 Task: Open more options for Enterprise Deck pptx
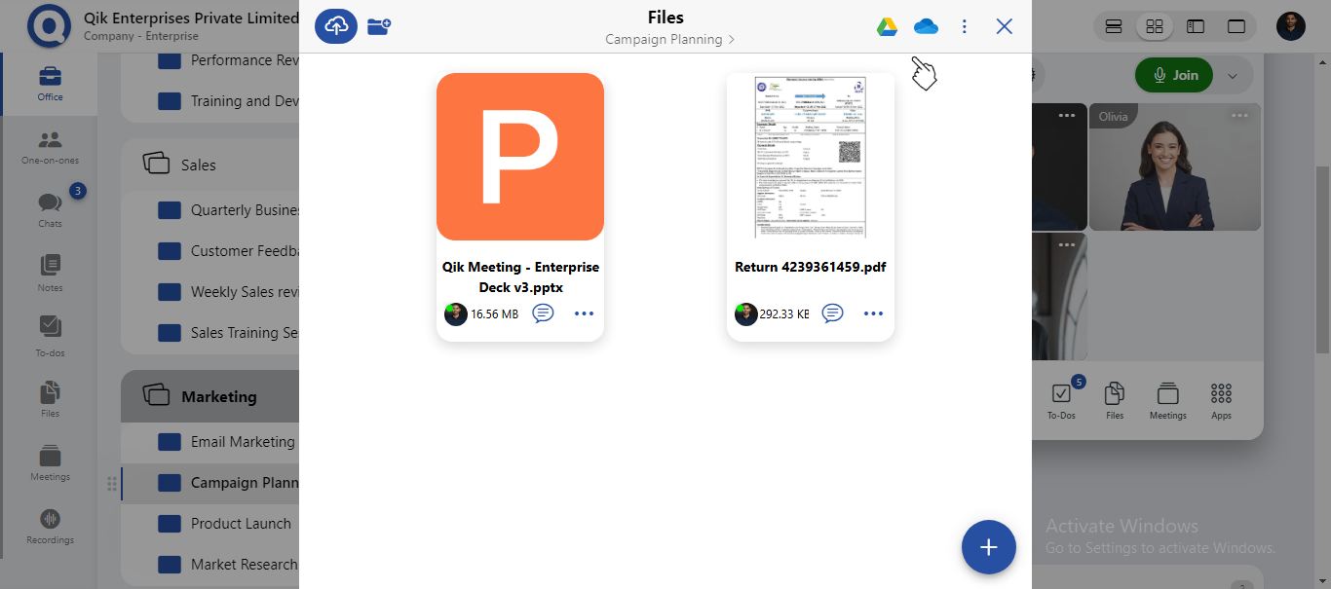click(x=584, y=313)
